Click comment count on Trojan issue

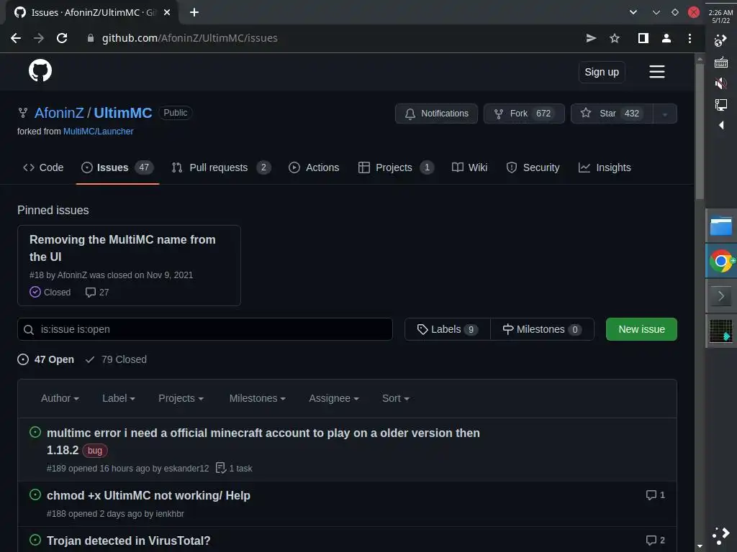point(656,540)
